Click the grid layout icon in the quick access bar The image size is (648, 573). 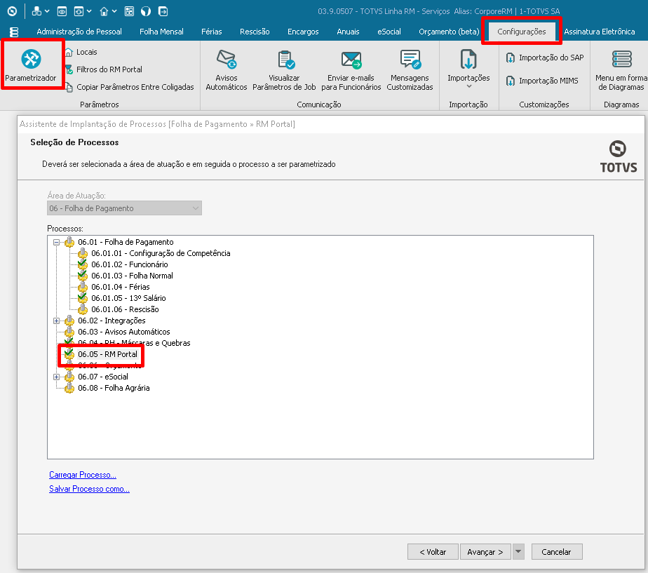[129, 11]
